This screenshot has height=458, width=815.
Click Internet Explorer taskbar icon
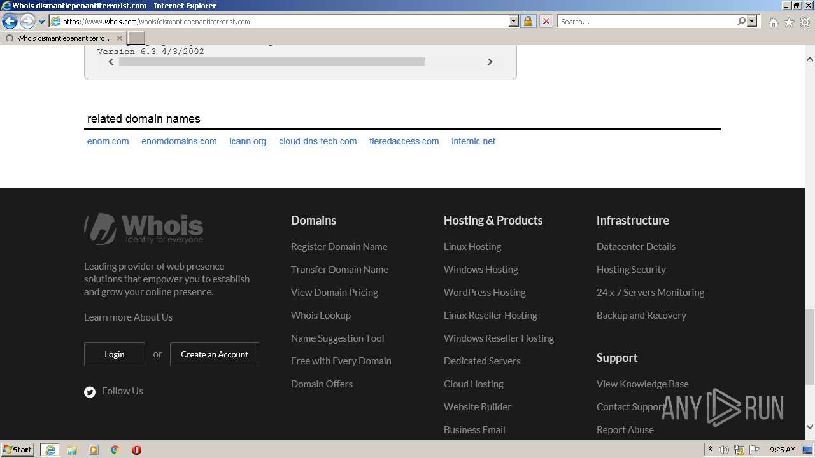tap(50, 450)
